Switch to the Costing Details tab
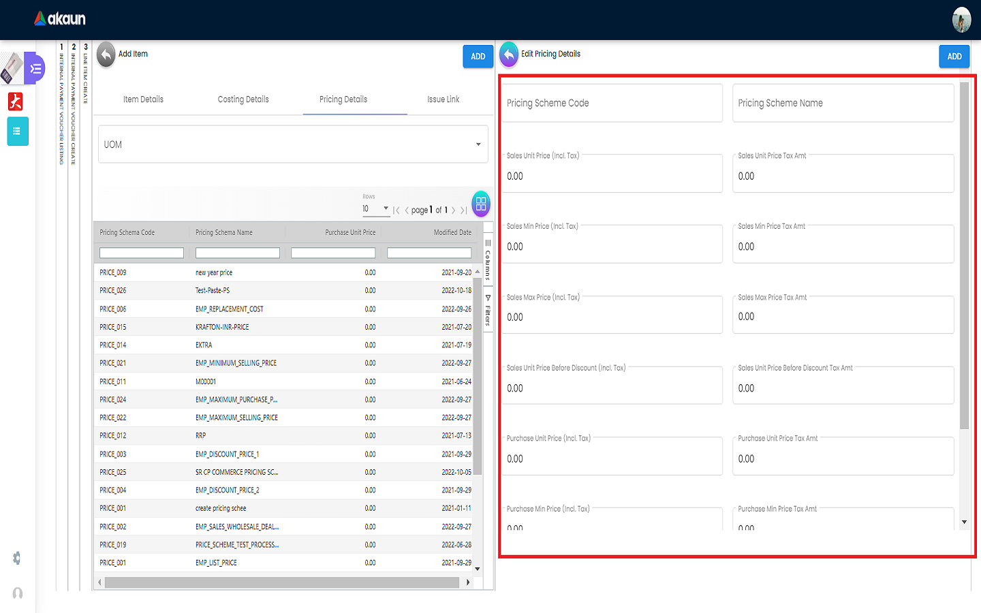Screen dimensions: 981x613 click(243, 99)
